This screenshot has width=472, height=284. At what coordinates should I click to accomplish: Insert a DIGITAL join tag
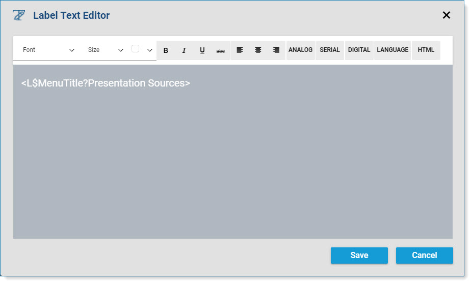(359, 50)
